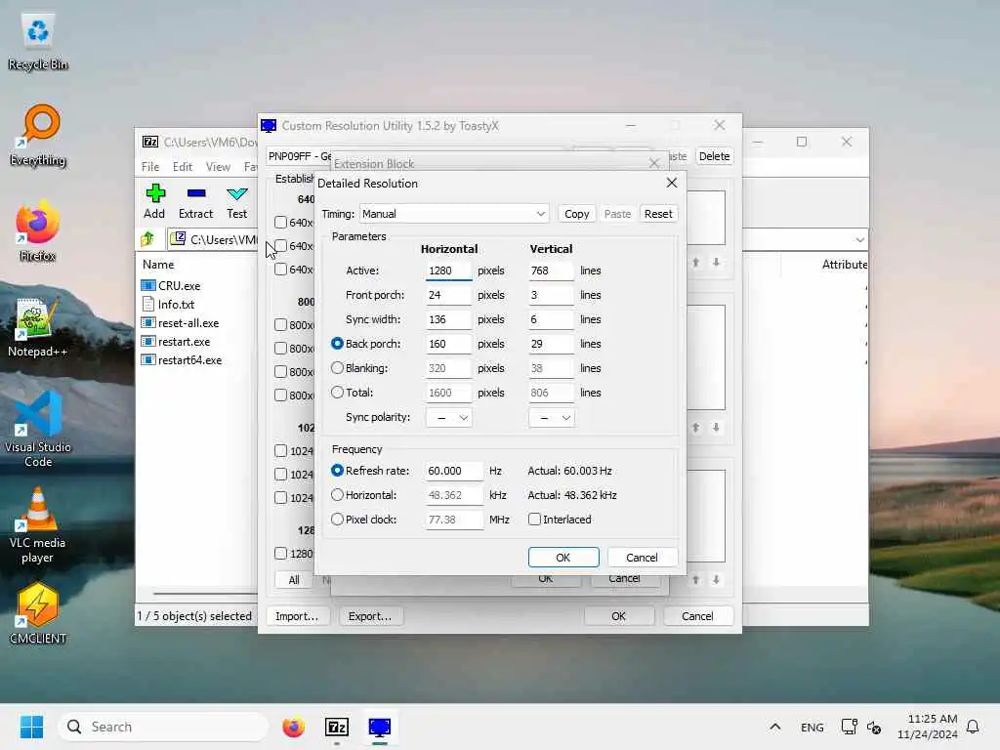Select the Pixel clock radio button
Screen dimensions: 1000x750
coord(337,520)
